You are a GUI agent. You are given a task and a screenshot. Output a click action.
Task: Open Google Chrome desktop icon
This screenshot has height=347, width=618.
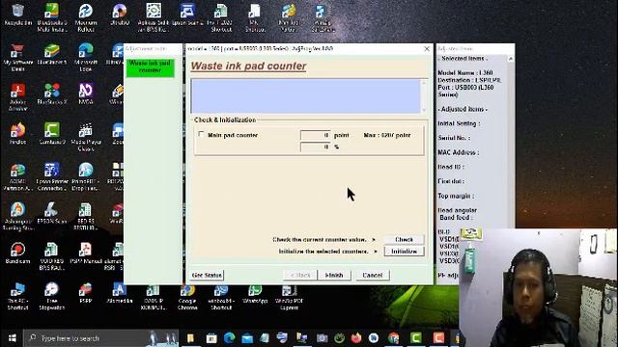click(187, 297)
